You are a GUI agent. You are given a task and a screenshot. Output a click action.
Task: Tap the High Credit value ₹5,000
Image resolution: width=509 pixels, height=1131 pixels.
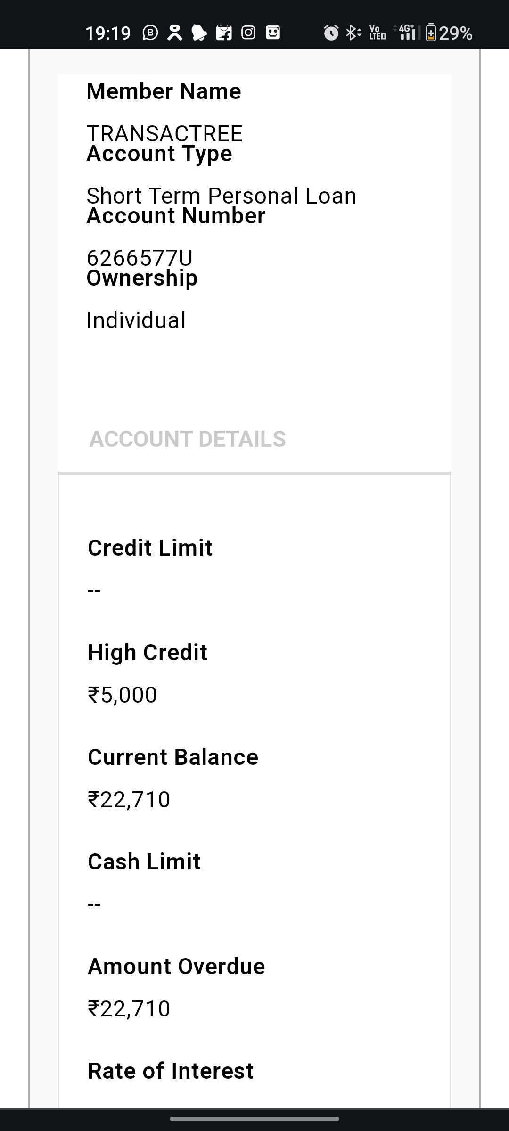(123, 695)
